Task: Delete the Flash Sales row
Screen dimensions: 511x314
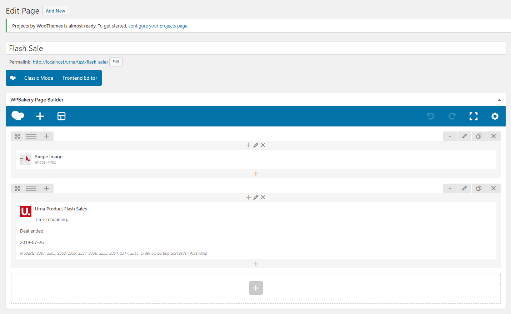Action: tap(494, 188)
